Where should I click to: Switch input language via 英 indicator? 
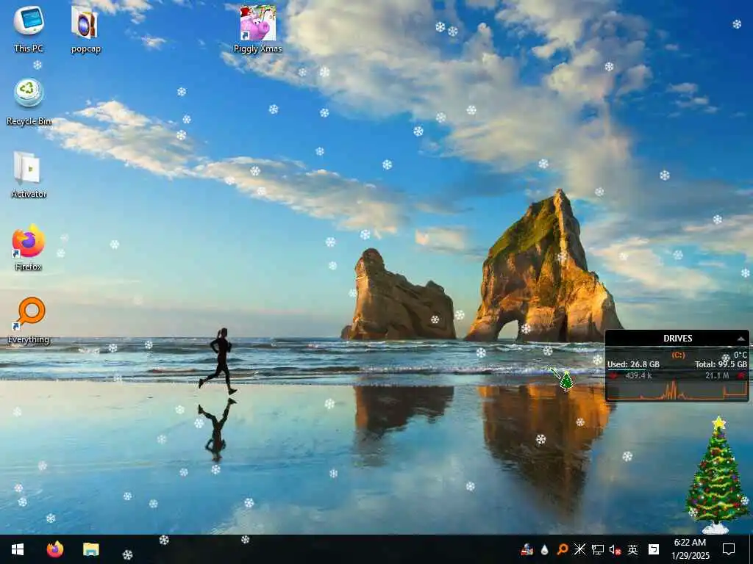[633, 549]
